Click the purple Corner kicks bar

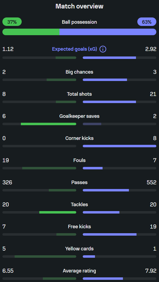(120, 146)
